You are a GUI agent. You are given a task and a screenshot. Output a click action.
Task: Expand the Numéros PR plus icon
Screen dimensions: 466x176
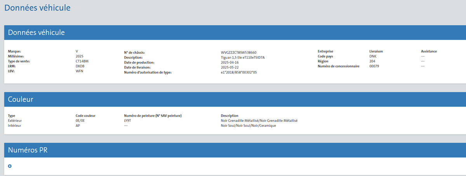pos(10,166)
